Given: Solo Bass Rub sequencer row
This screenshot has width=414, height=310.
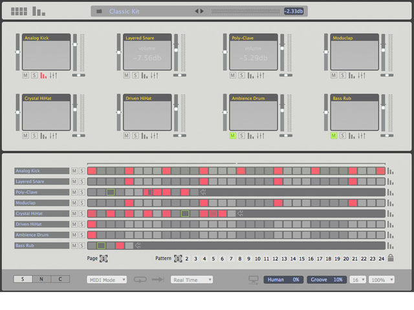Looking at the screenshot, I should (x=82, y=245).
